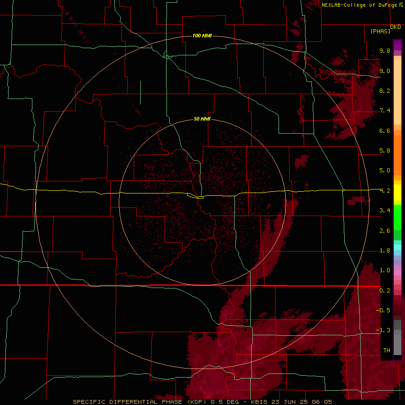Click the NEXLAB-College of DuPage label
The height and width of the screenshot is (405, 405).
click(x=359, y=5)
